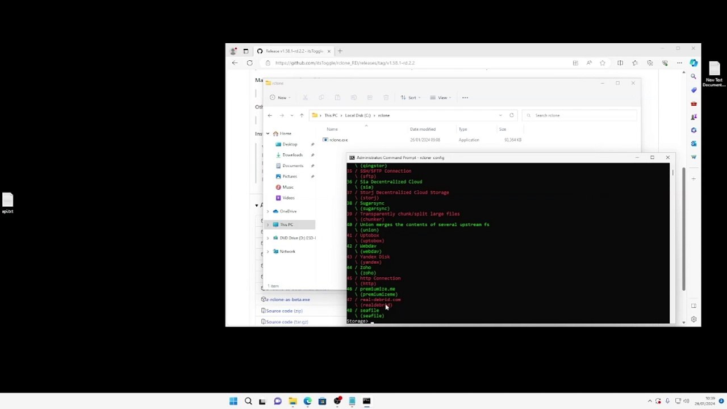Open Edge split screen button

(x=620, y=63)
